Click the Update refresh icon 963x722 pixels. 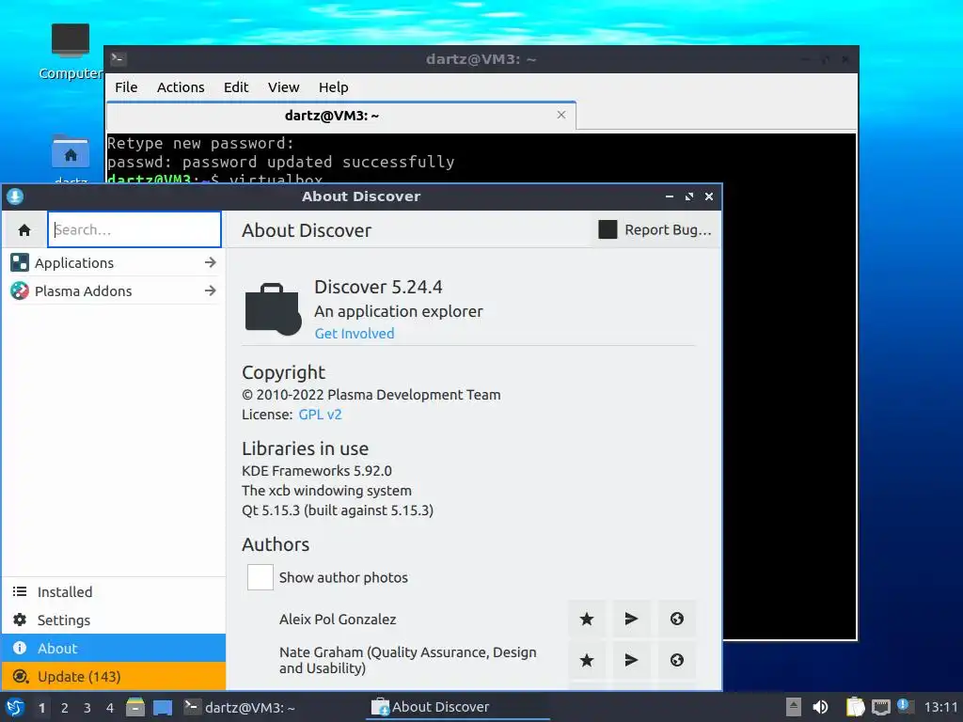21,677
